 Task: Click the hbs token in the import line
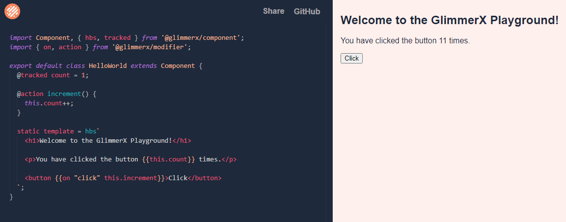[x=91, y=37]
